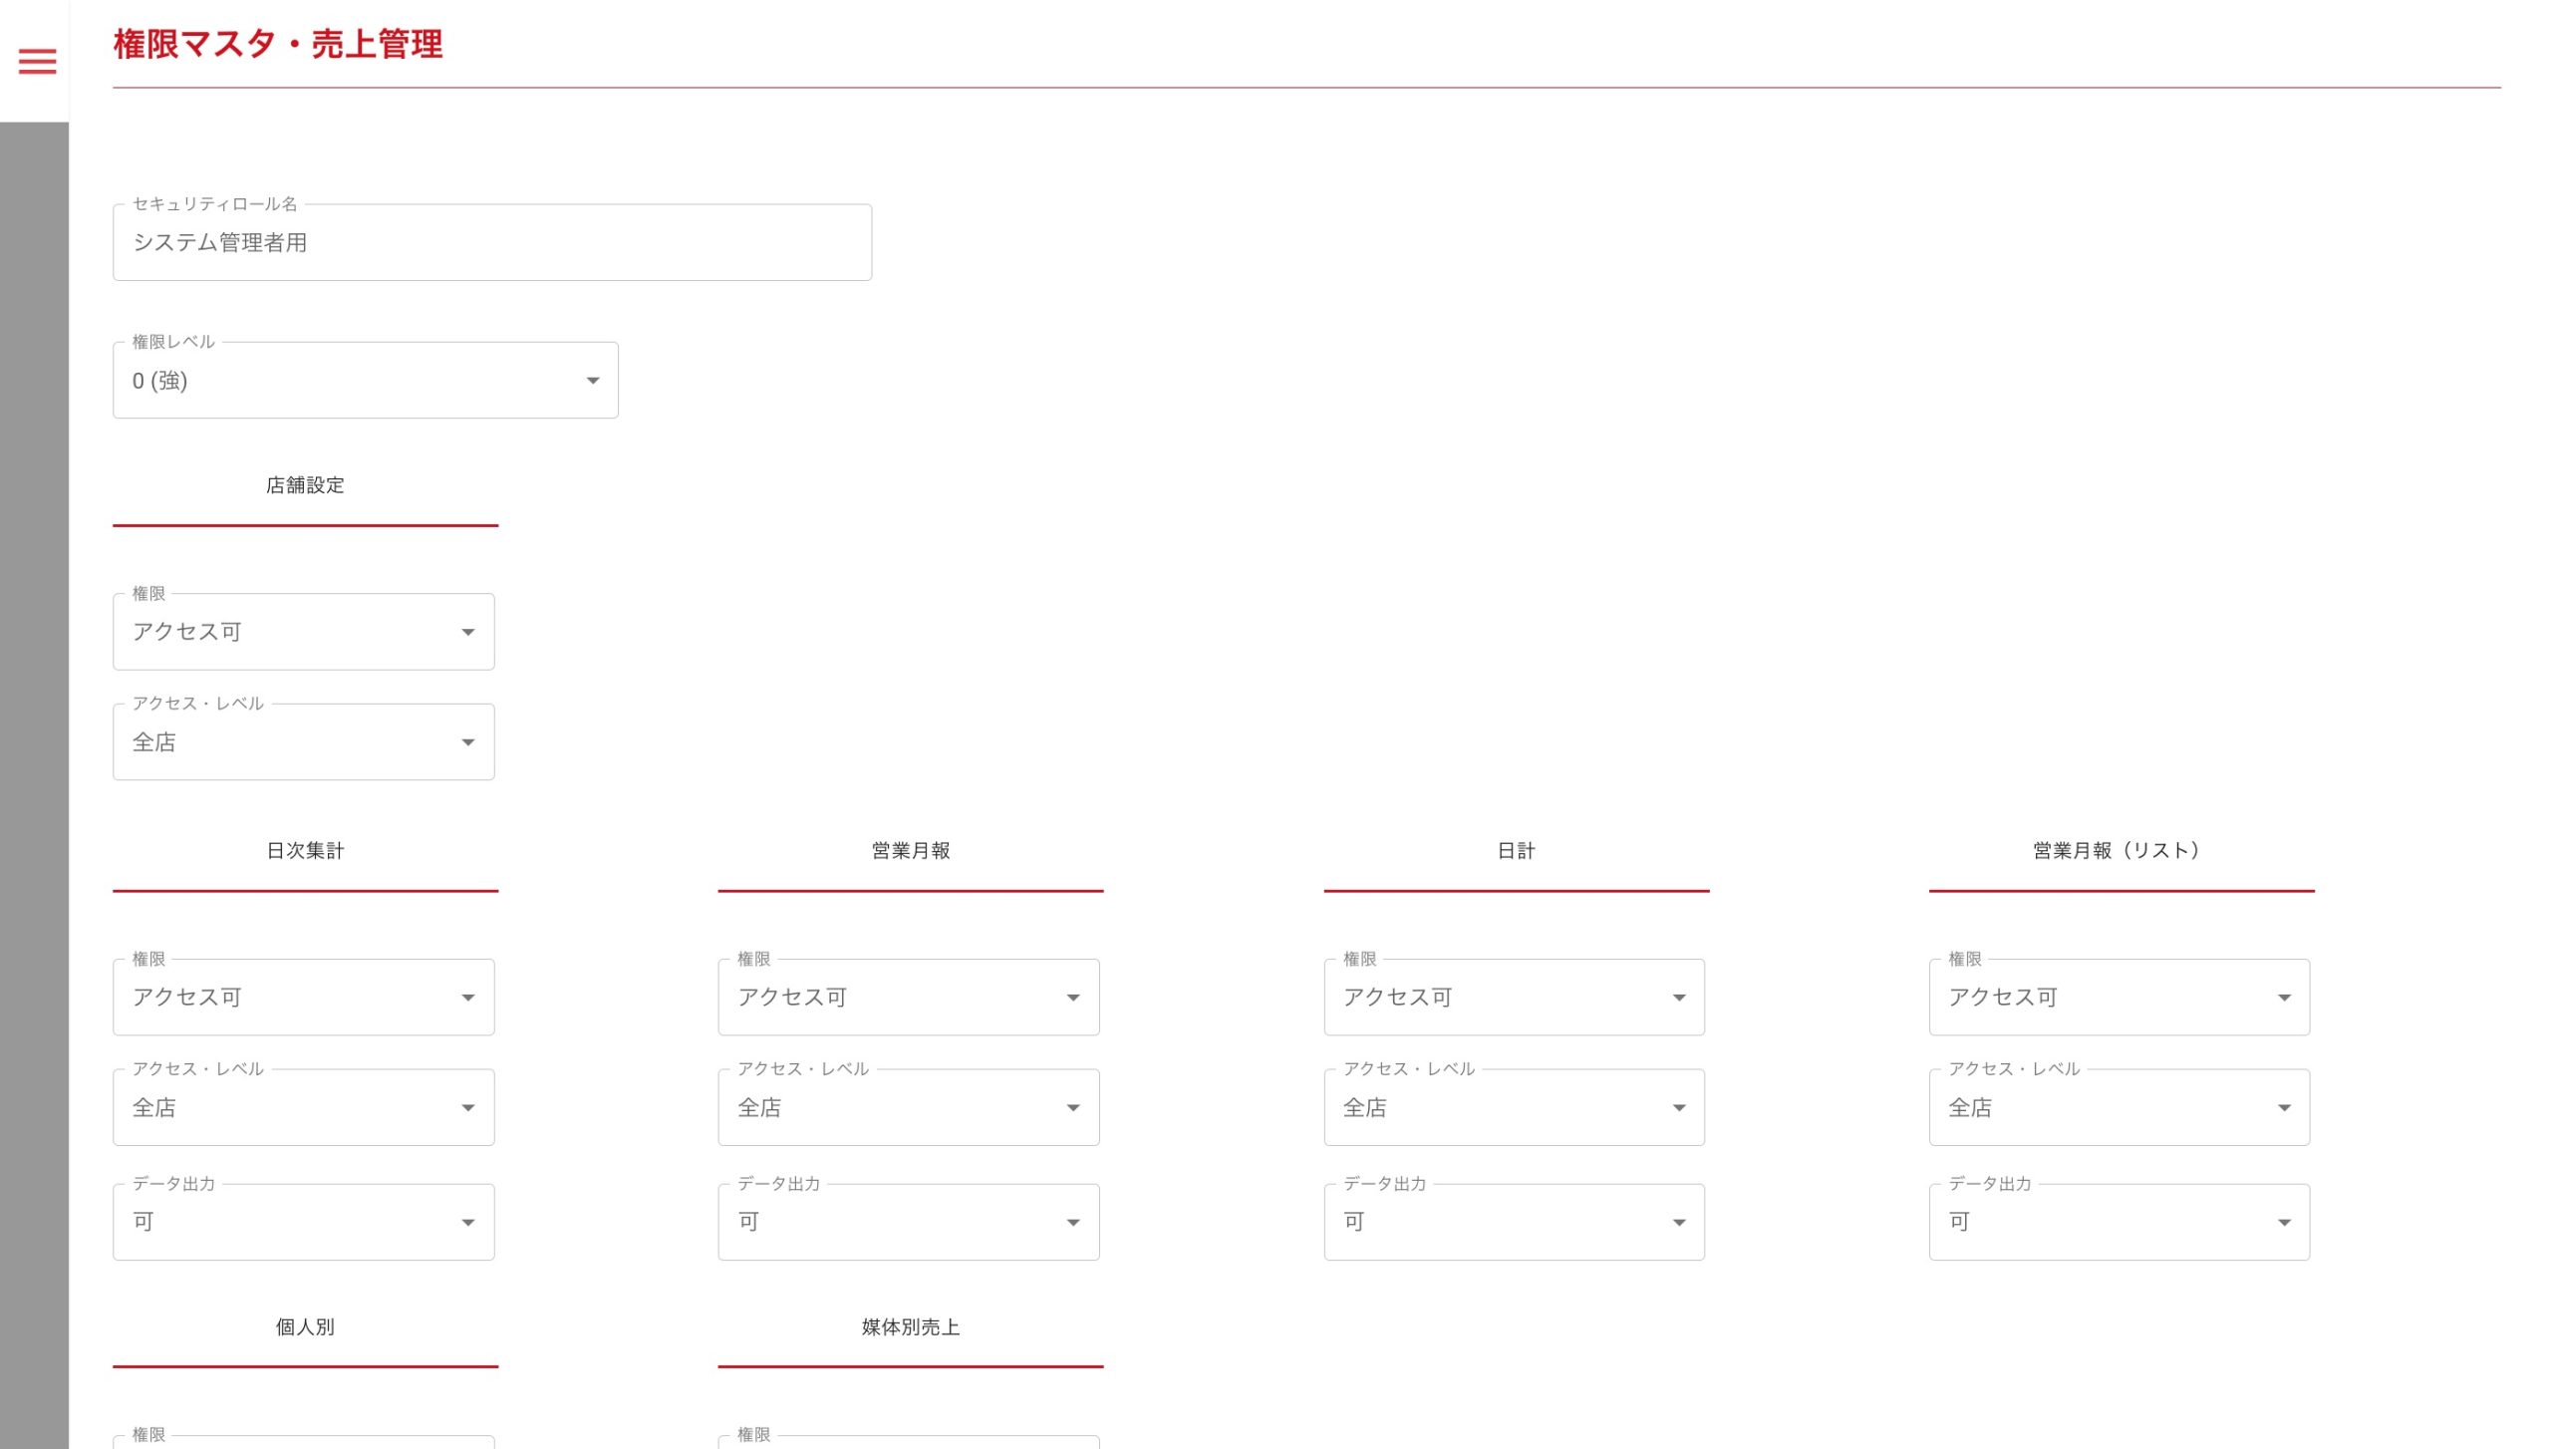The width and height of the screenshot is (2551, 1449).
Task: Select the 日次集計 section heading
Action: tap(305, 851)
